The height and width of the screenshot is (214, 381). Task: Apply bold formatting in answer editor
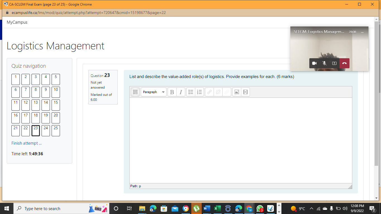(172, 92)
